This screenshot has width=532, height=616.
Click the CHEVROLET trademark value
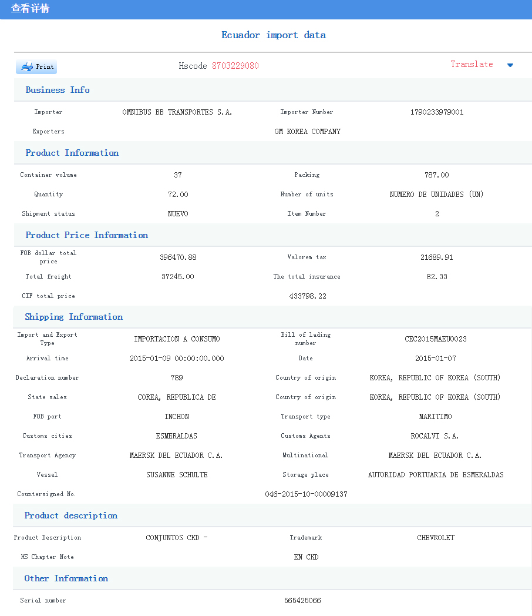pos(436,538)
